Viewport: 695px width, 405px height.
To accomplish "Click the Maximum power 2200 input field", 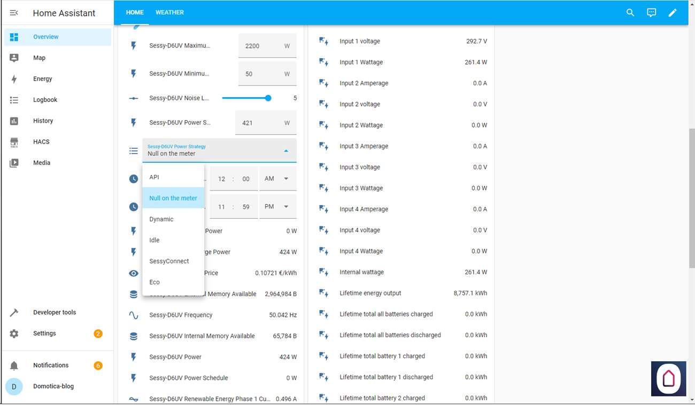I will coord(261,46).
